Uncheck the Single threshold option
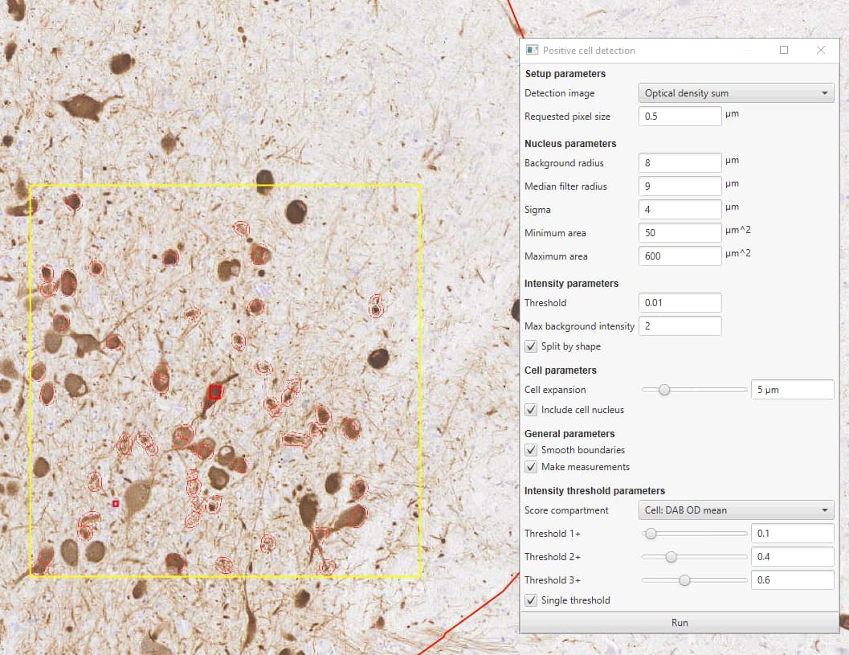Screen dimensions: 849x655 tap(531, 600)
